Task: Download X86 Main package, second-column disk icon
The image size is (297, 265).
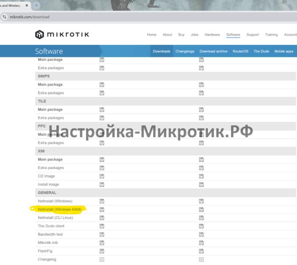Action: coord(201,160)
